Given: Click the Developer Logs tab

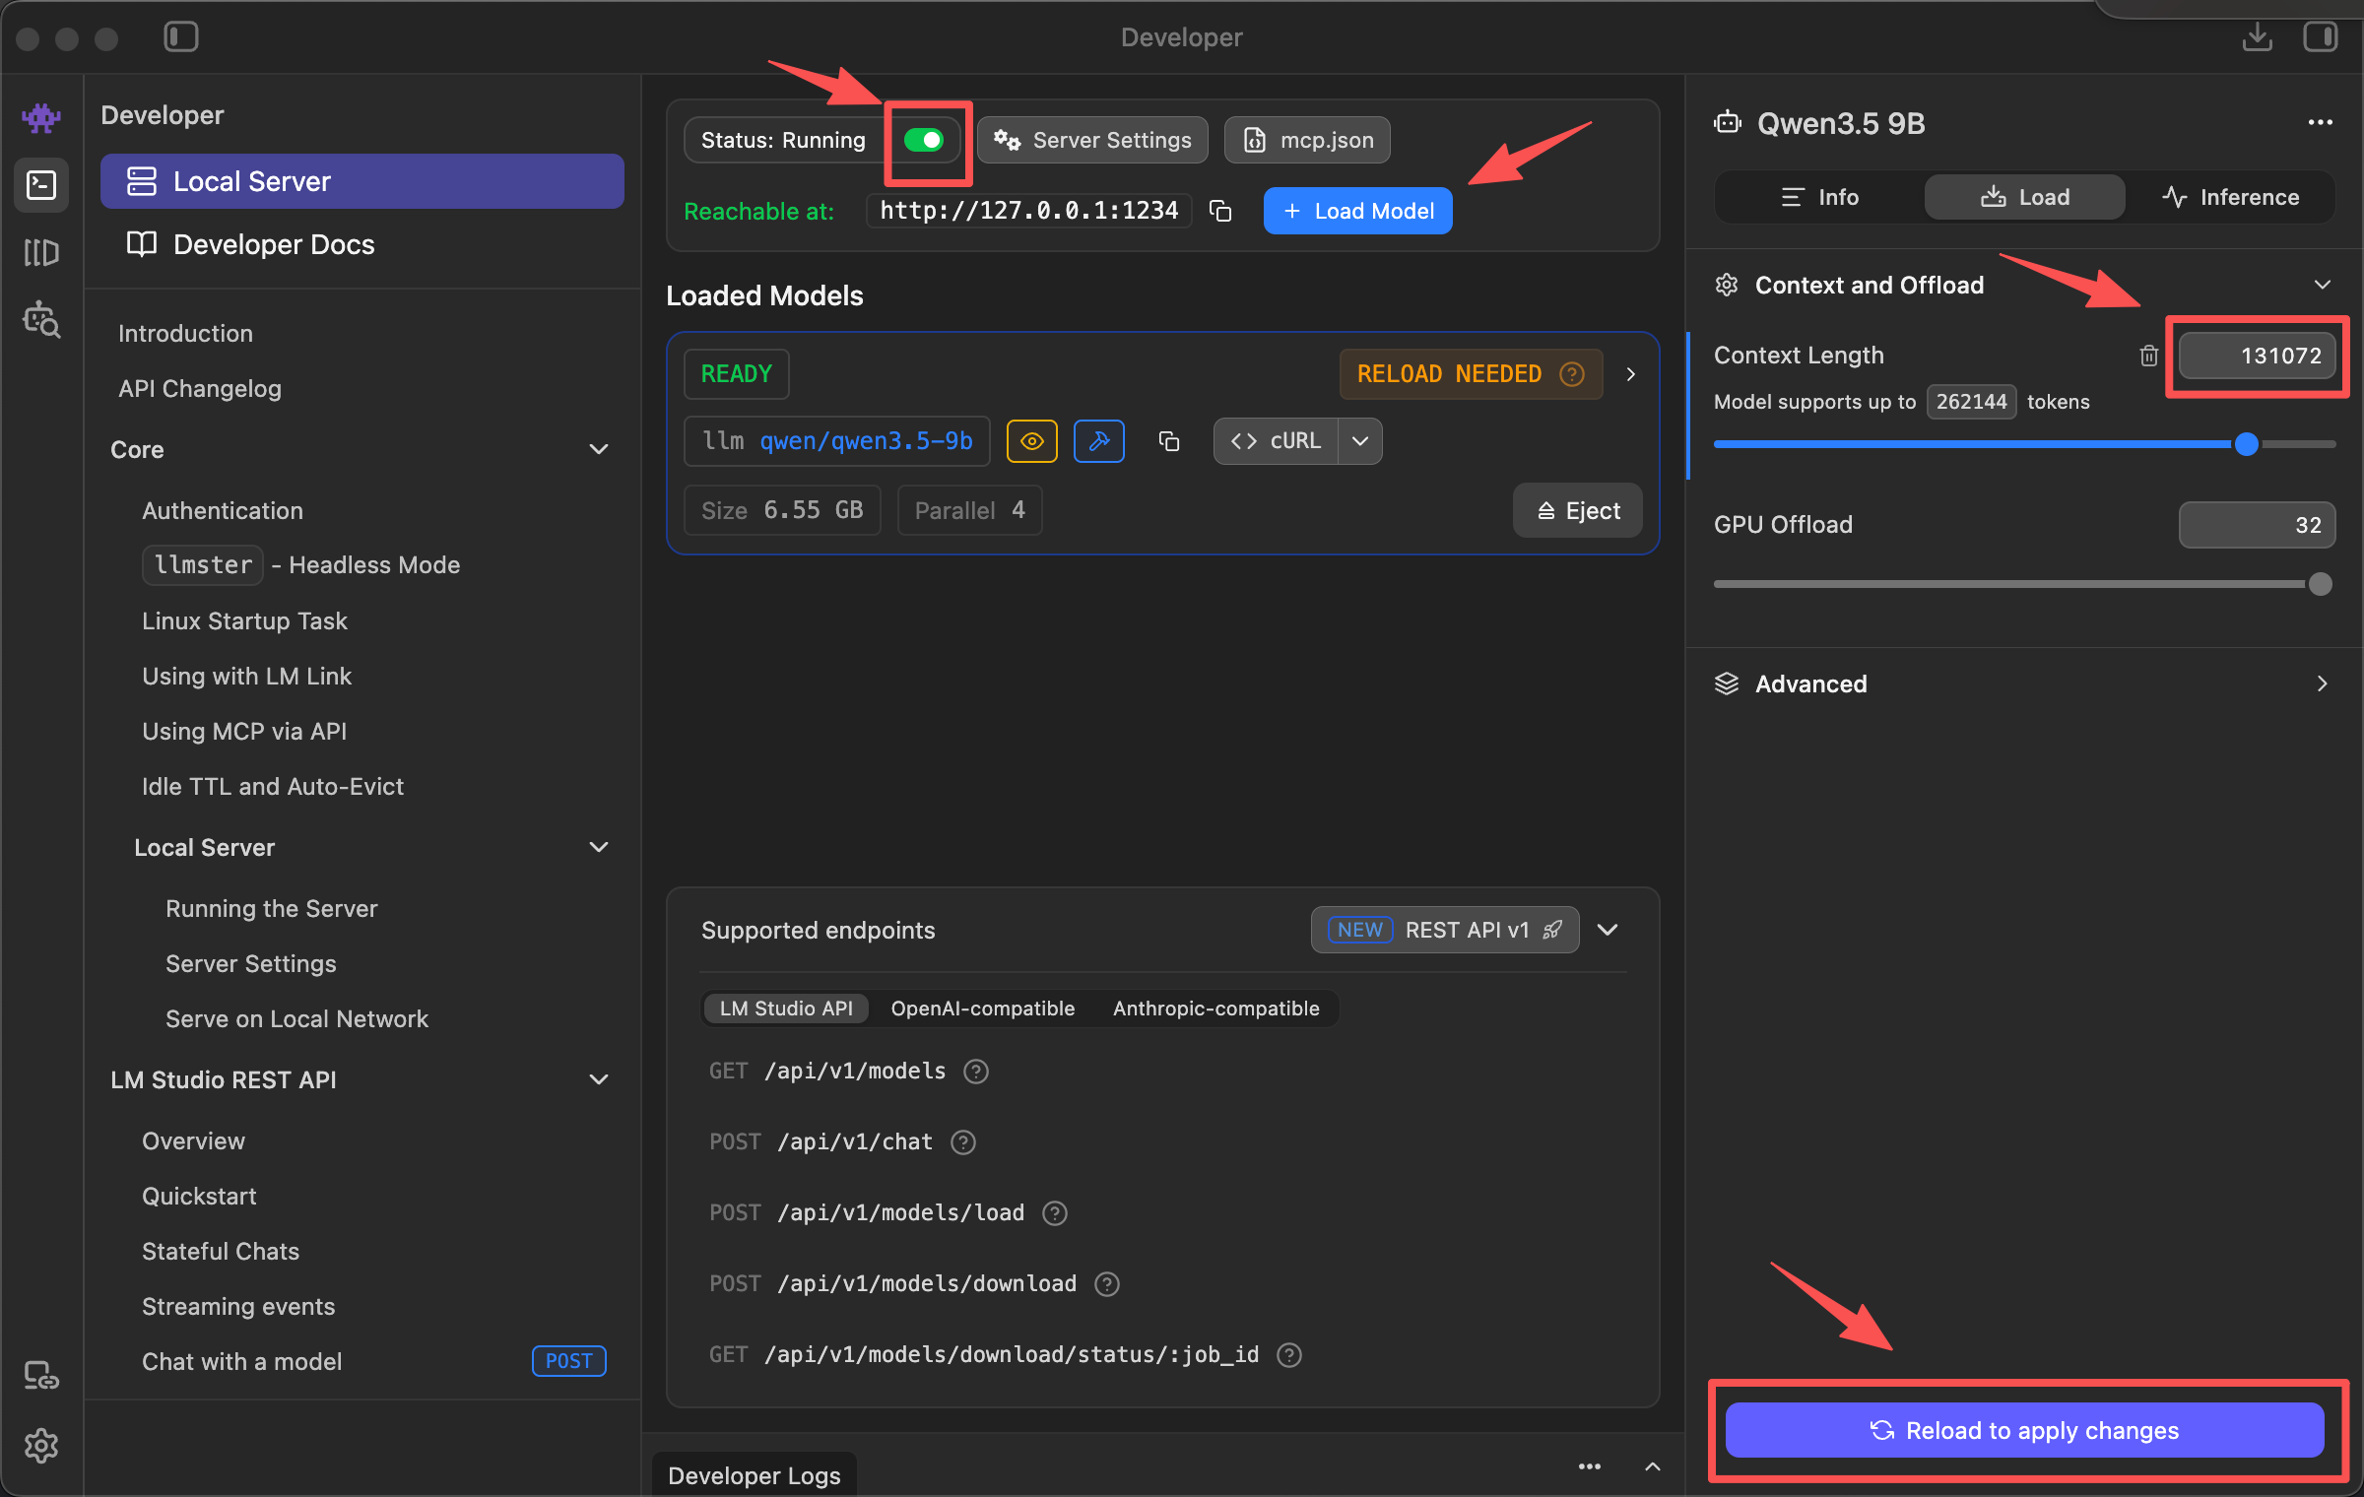Looking at the screenshot, I should click(754, 1474).
